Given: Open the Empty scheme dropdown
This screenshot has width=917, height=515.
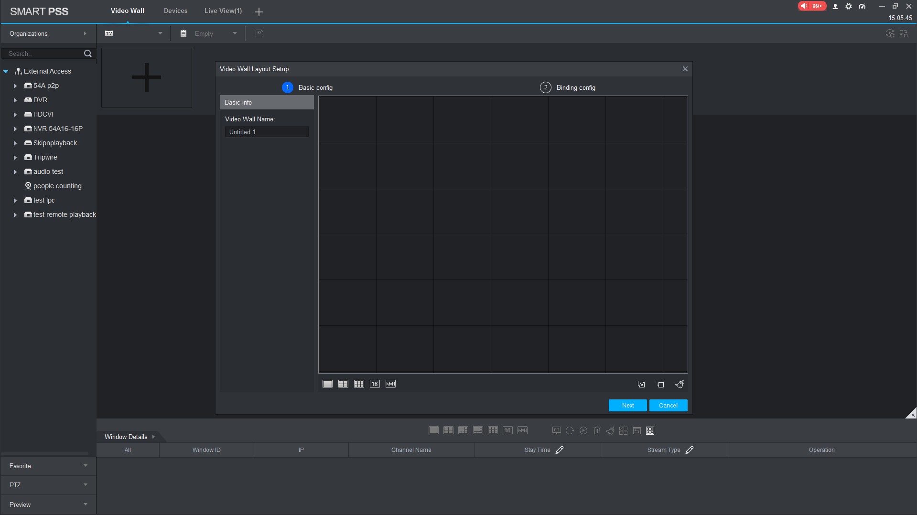Looking at the screenshot, I should point(234,33).
